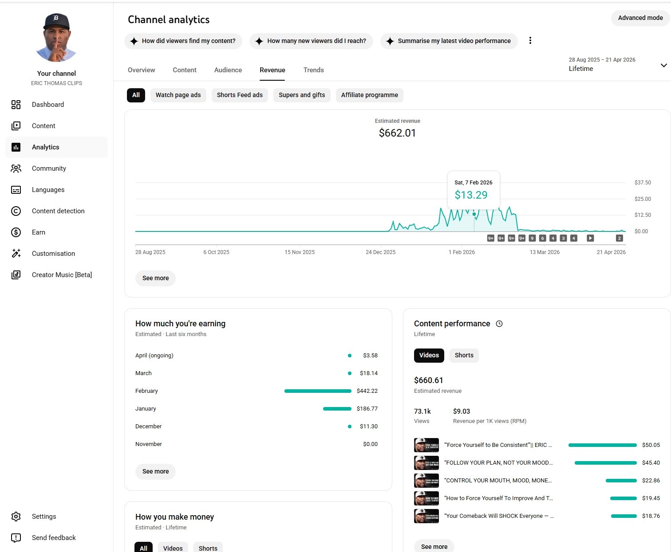Open Creator Music library icon

[16, 275]
